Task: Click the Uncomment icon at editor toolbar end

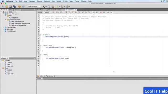Action: click(111, 13)
